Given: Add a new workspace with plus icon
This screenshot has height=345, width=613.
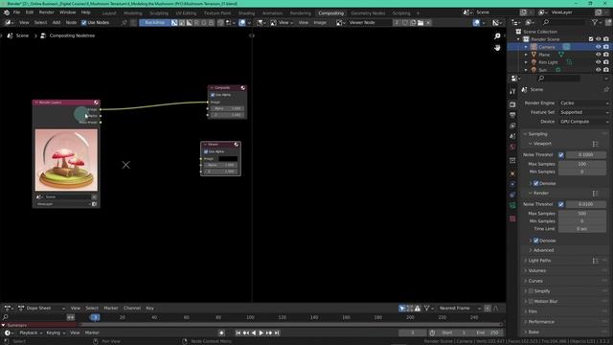Looking at the screenshot, I should coord(418,13).
